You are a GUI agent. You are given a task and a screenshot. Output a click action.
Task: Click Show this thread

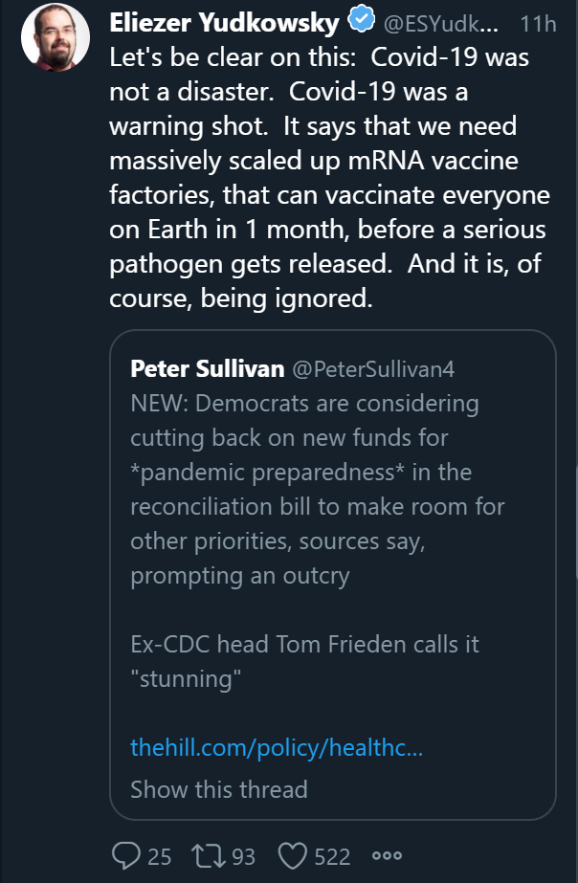click(x=219, y=789)
